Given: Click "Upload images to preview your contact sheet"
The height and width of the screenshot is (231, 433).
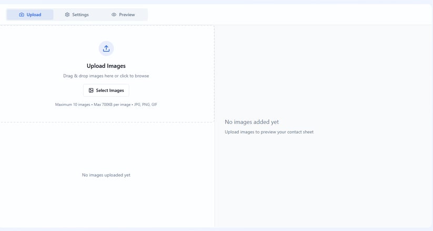Looking at the screenshot, I should 269,132.
